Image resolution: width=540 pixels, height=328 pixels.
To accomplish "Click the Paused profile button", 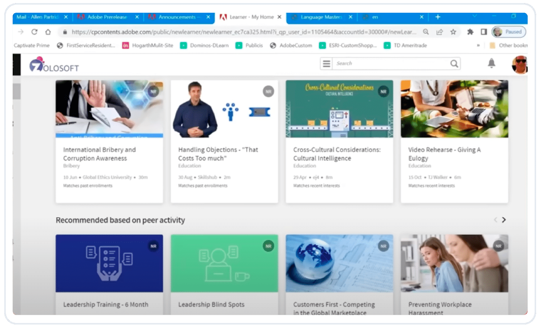I will 509,32.
